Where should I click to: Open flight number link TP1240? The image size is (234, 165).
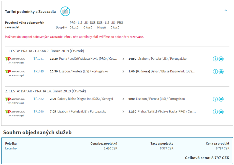(39, 111)
